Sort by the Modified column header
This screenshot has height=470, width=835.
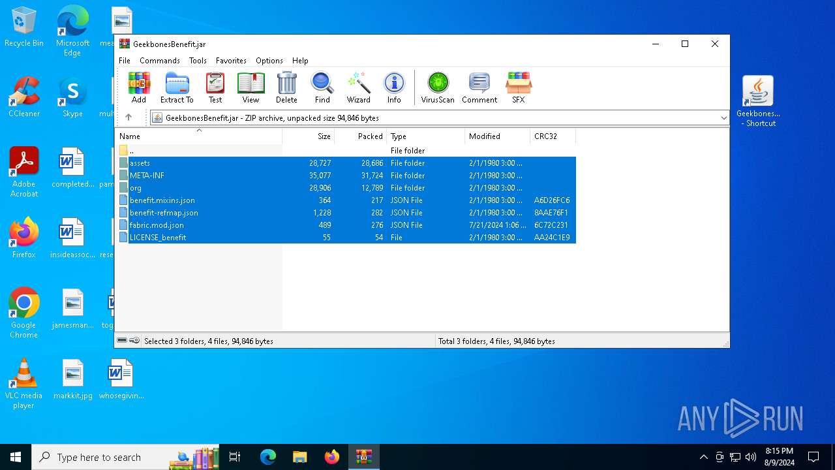click(x=497, y=136)
